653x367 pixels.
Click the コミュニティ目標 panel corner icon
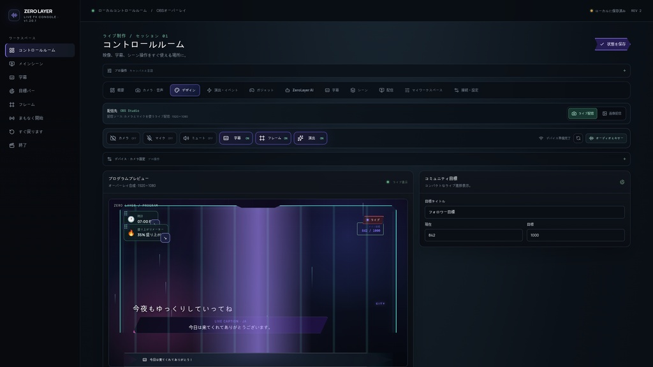point(622,182)
